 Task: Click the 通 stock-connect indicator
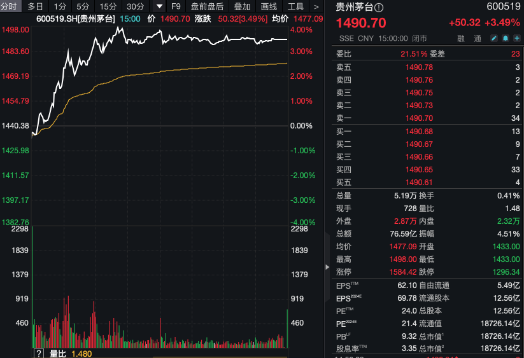(478, 39)
